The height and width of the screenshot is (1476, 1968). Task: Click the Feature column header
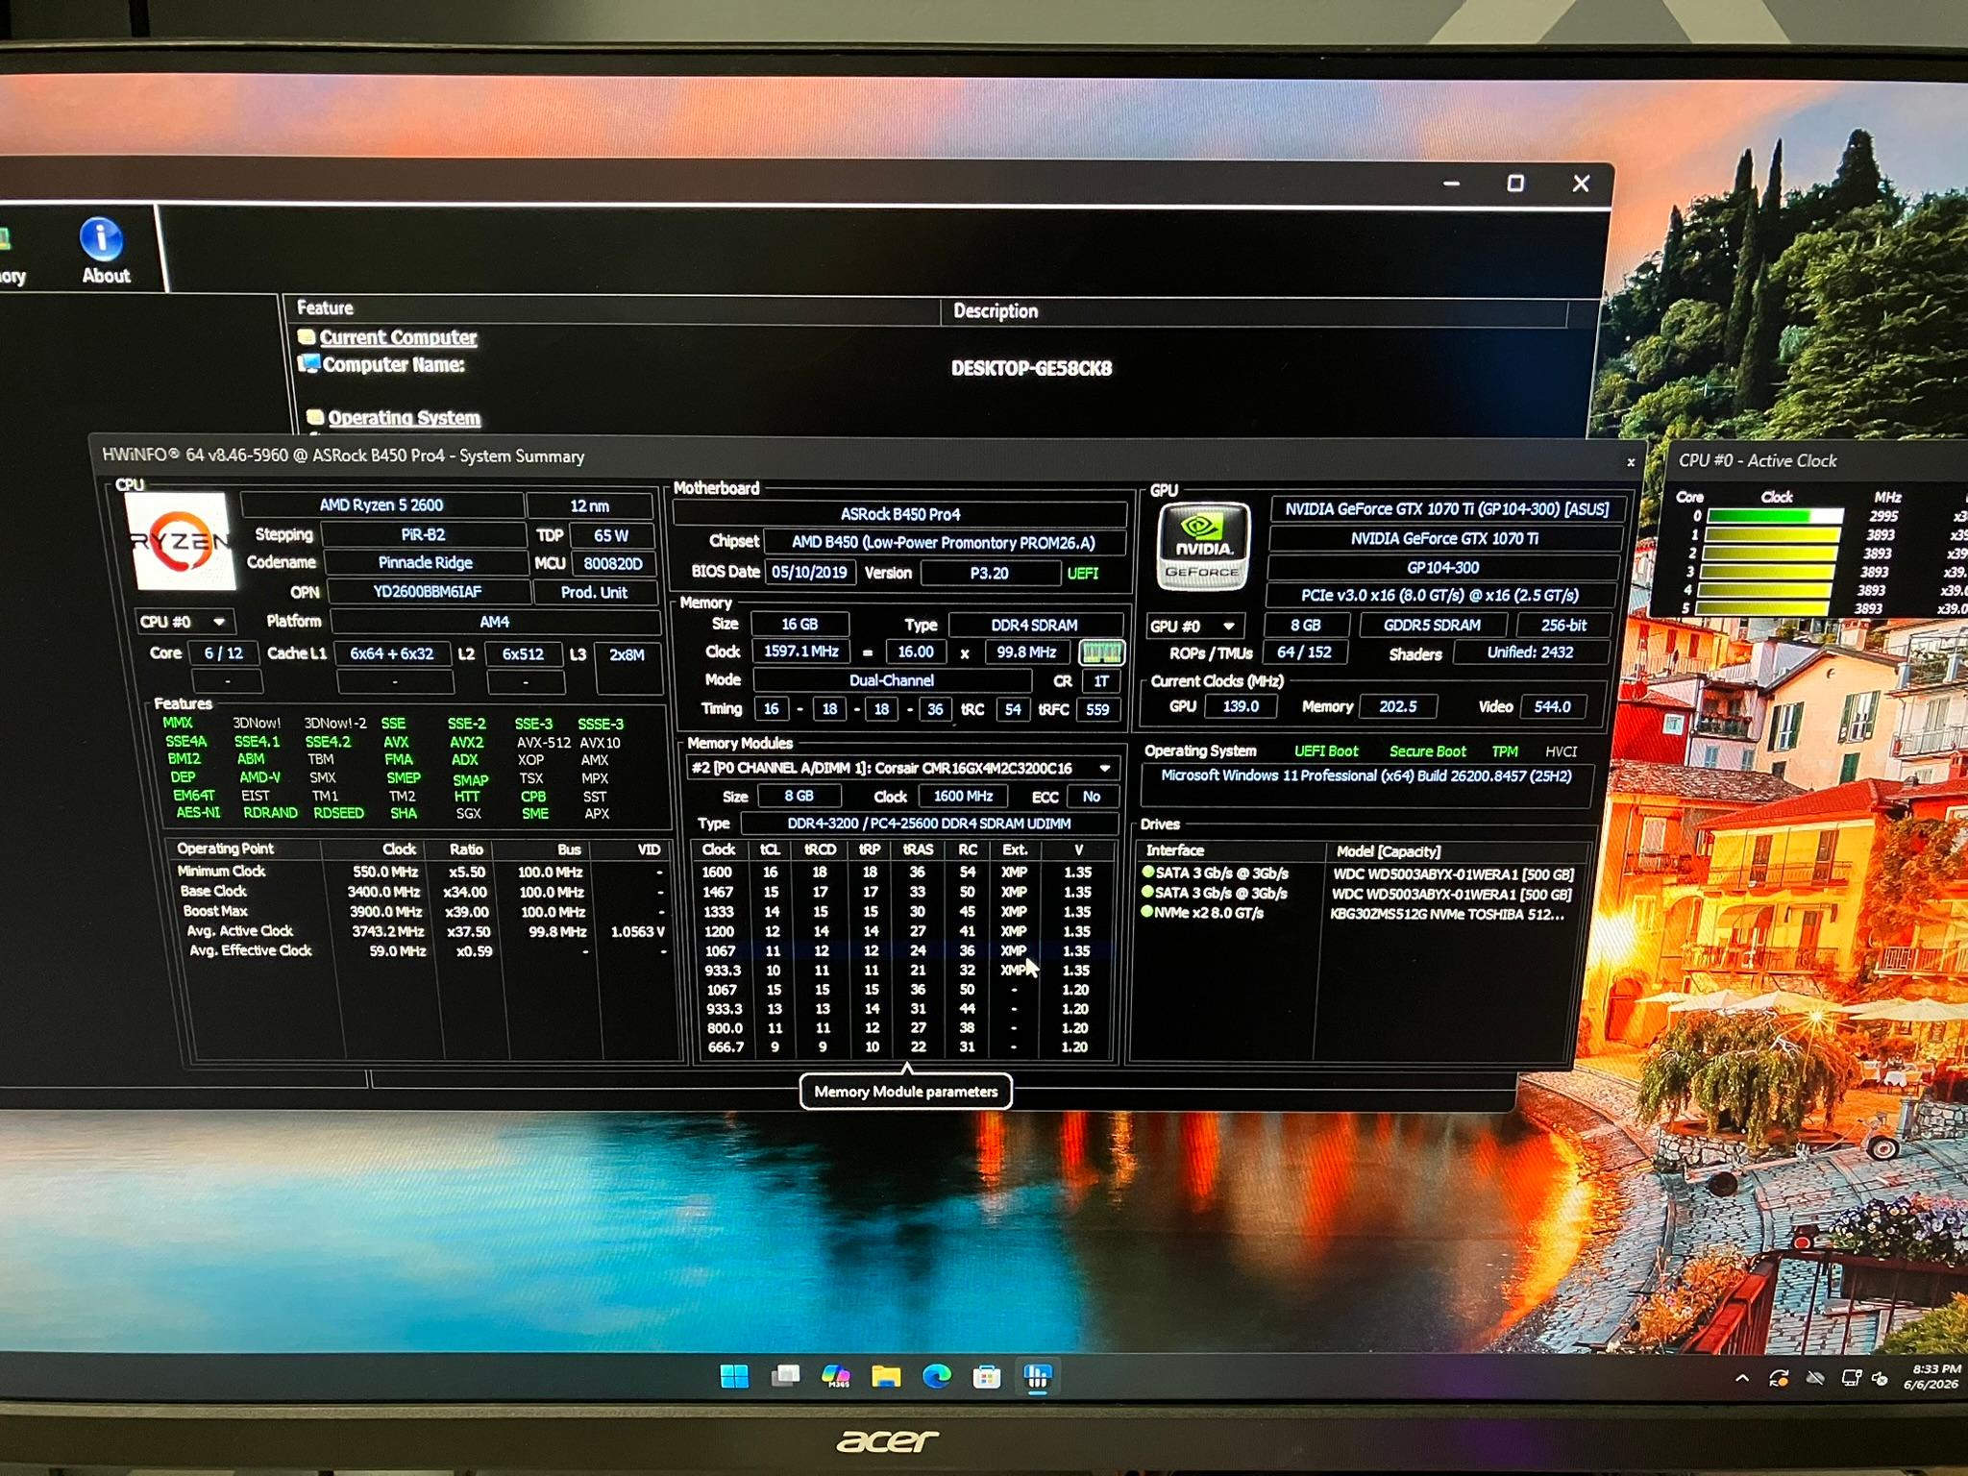[x=613, y=308]
